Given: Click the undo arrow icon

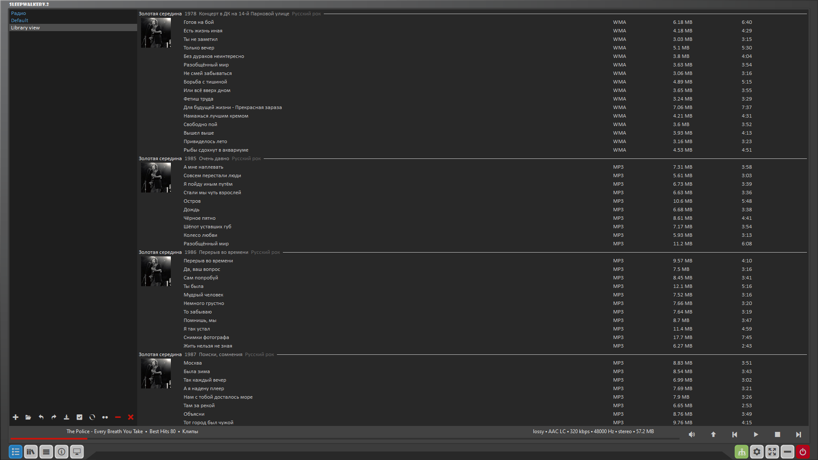Looking at the screenshot, I should pyautogui.click(x=41, y=417).
